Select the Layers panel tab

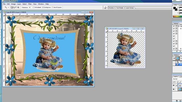(x=176, y=76)
